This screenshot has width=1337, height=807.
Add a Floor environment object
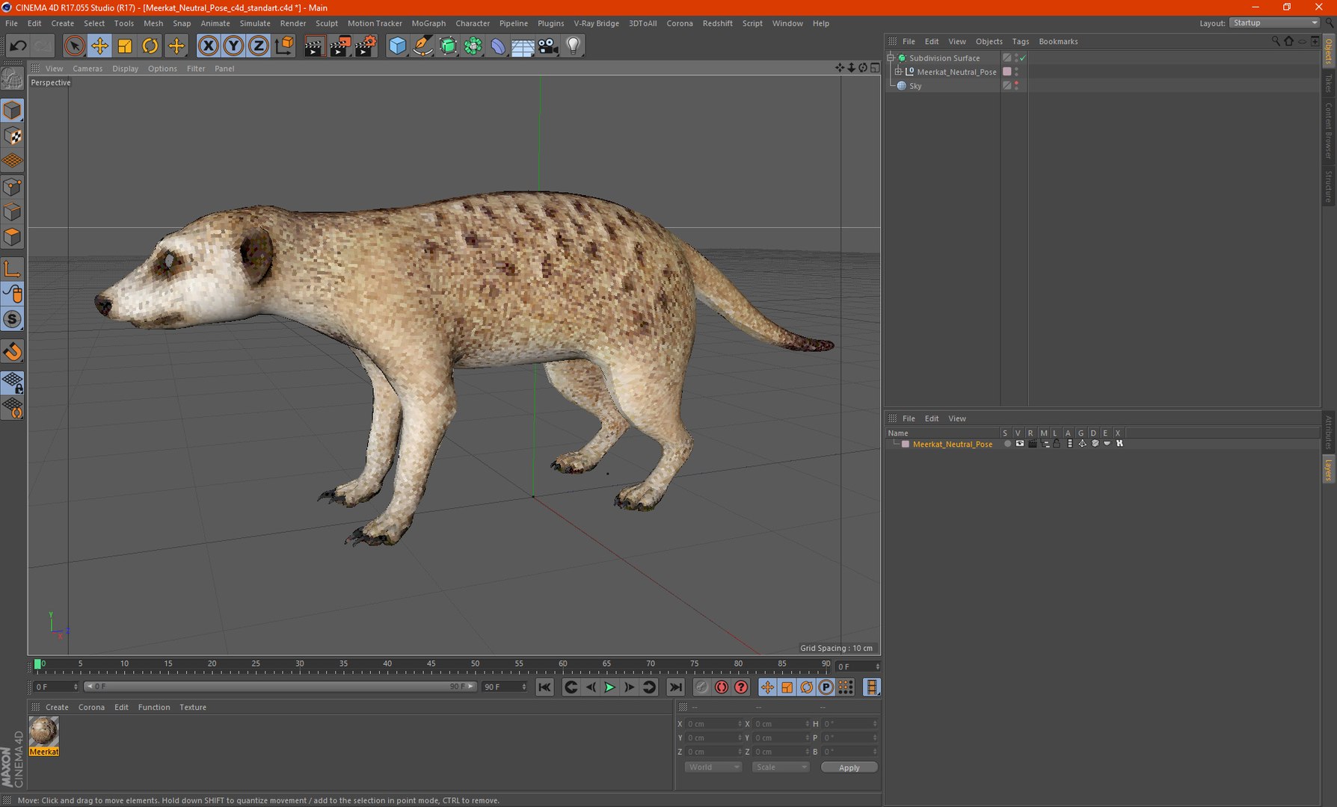point(523,46)
